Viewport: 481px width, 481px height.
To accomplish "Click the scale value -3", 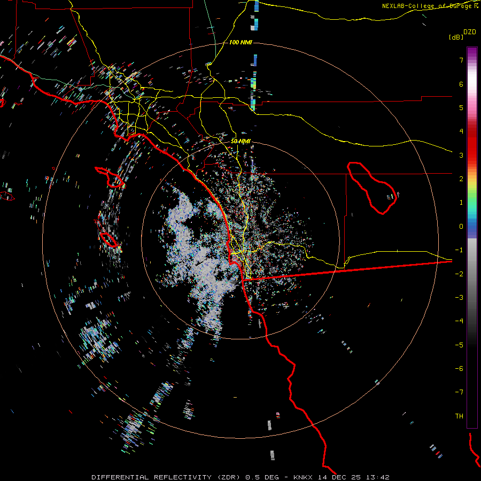I will coord(459,298).
